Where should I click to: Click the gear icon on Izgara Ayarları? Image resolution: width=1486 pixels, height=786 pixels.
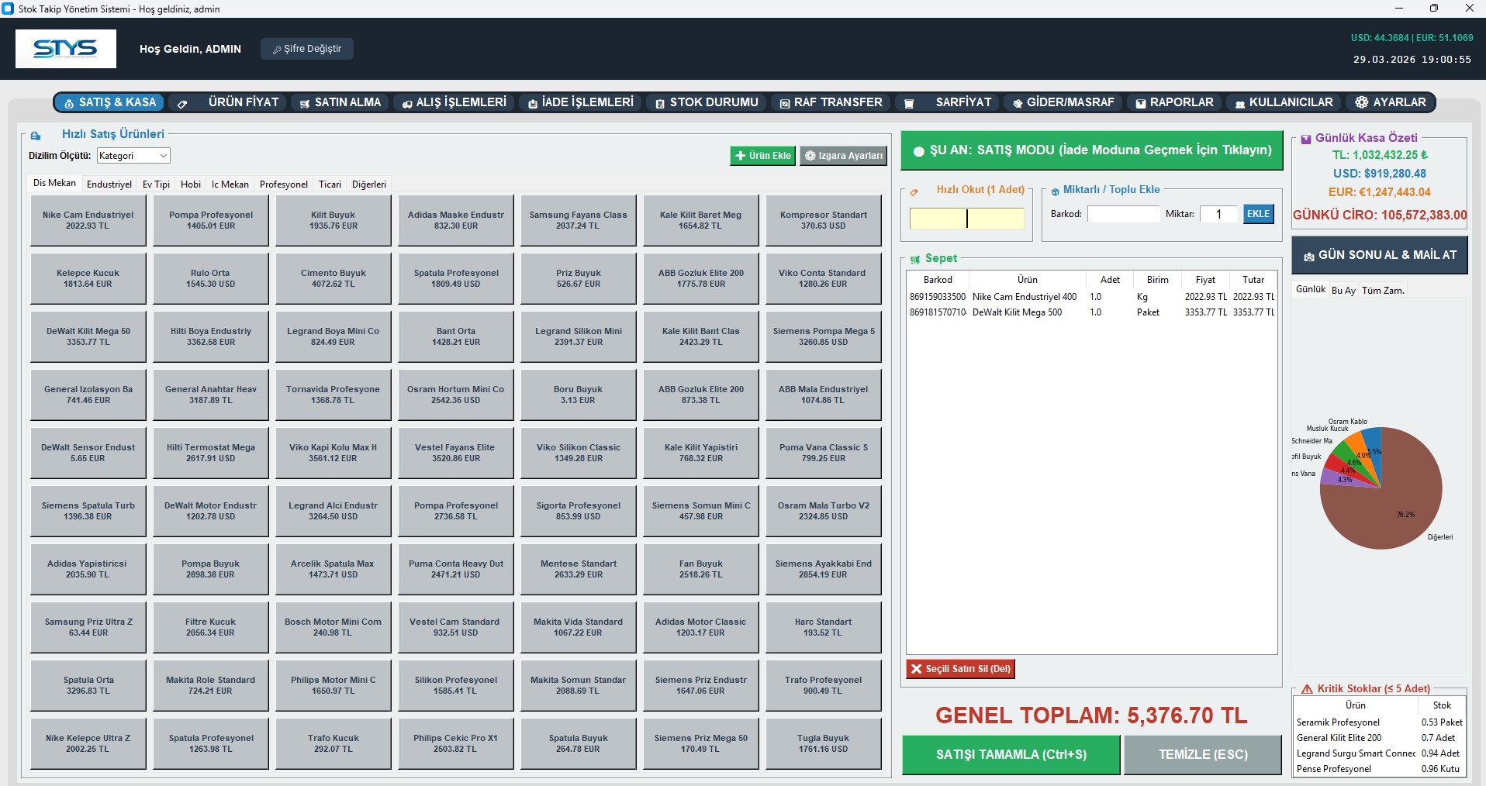click(x=810, y=156)
